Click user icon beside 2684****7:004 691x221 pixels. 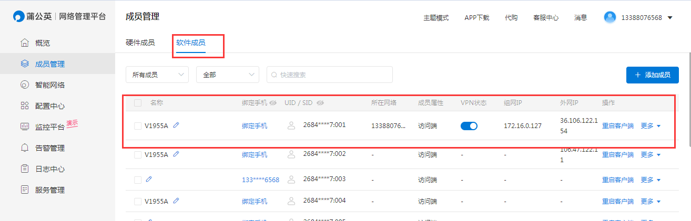coord(291,201)
